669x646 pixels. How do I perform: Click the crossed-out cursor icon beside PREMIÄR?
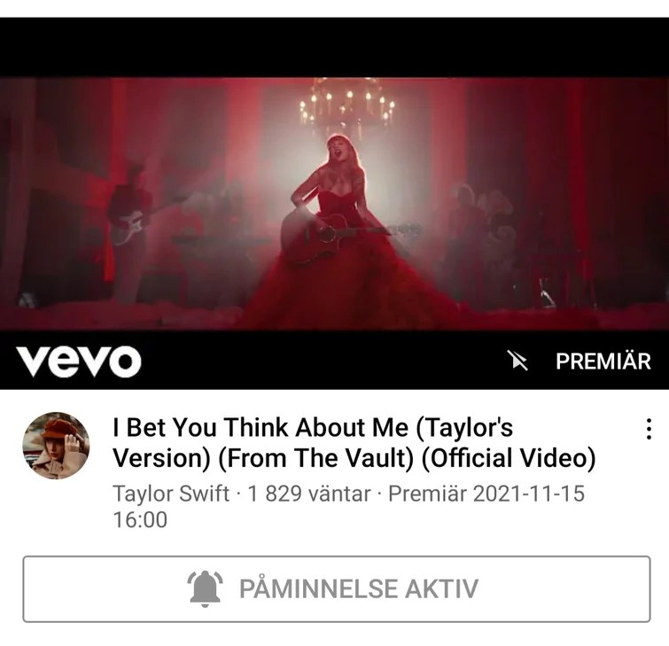[x=517, y=360]
